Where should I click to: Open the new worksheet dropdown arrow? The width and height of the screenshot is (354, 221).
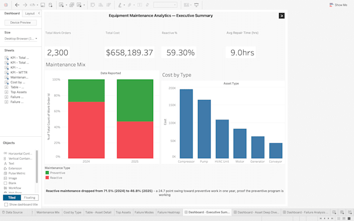[x=66, y=5]
